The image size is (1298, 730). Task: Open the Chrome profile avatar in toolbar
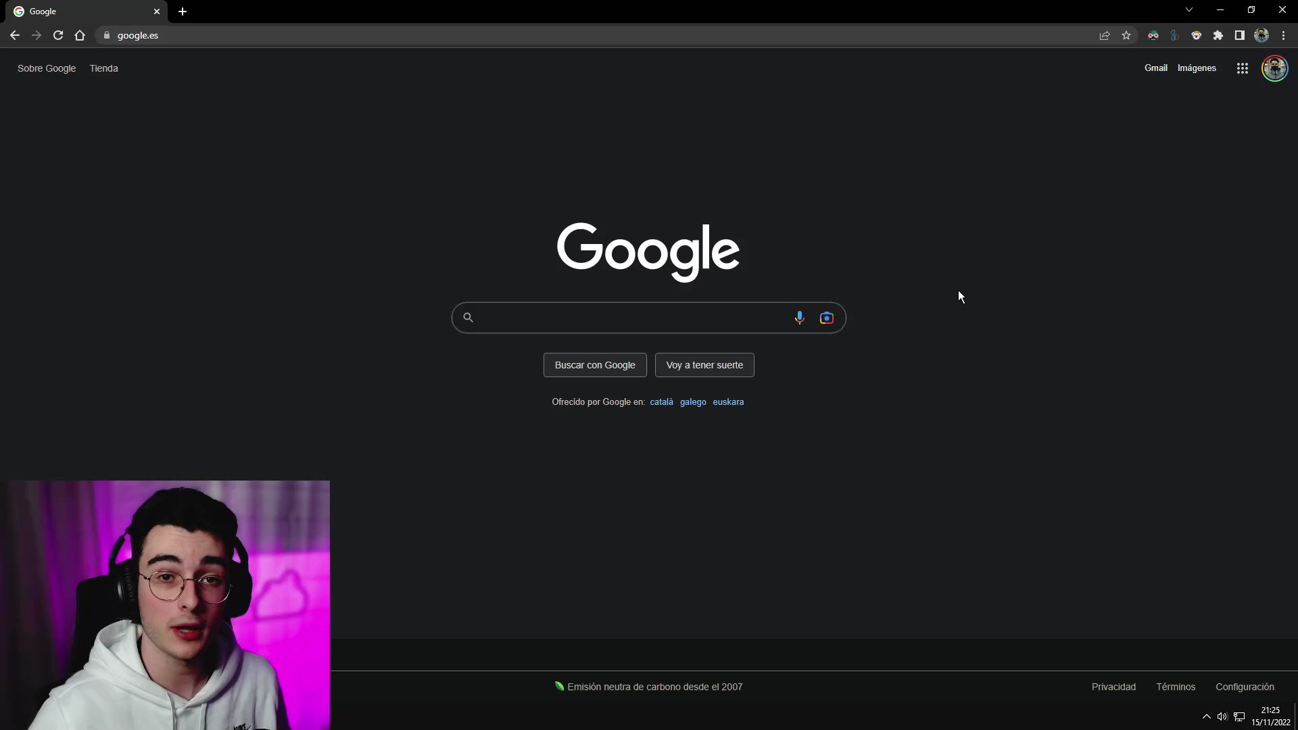(x=1261, y=35)
